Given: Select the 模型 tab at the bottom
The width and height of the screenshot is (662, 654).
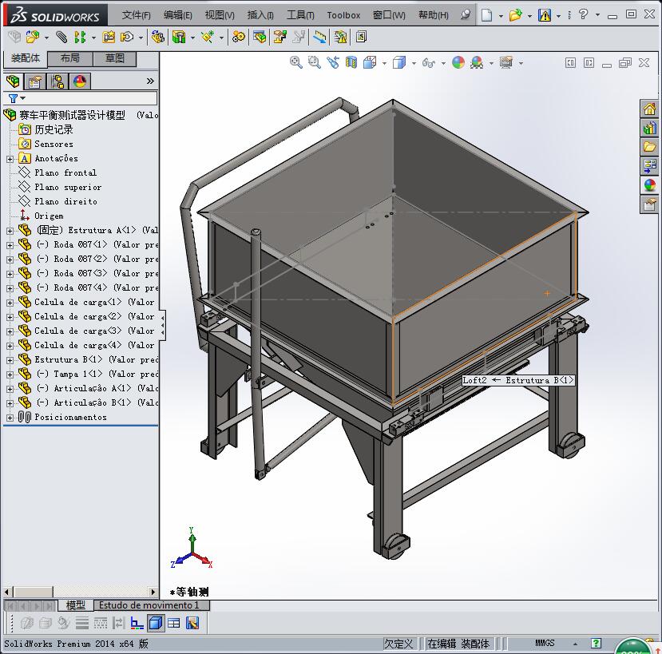Looking at the screenshot, I should (76, 605).
